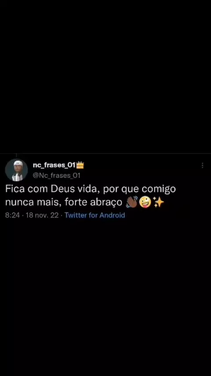Tap the crown emoji beside the display name
This screenshot has height=376, width=211.
coord(80,165)
